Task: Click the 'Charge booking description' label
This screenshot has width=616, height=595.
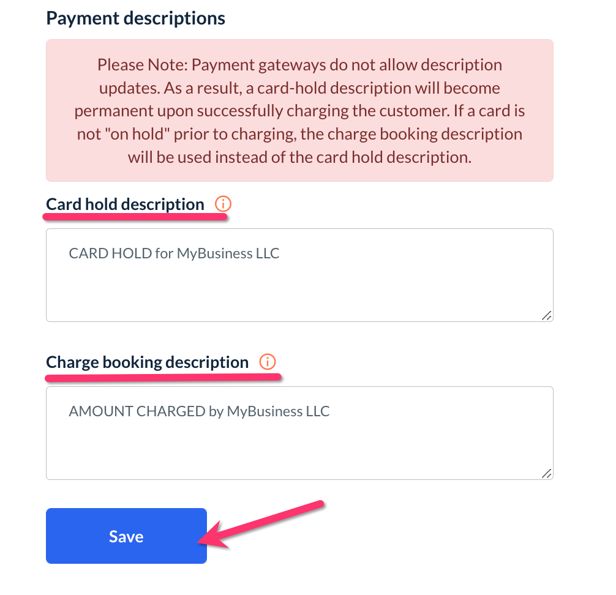Action: click(147, 362)
